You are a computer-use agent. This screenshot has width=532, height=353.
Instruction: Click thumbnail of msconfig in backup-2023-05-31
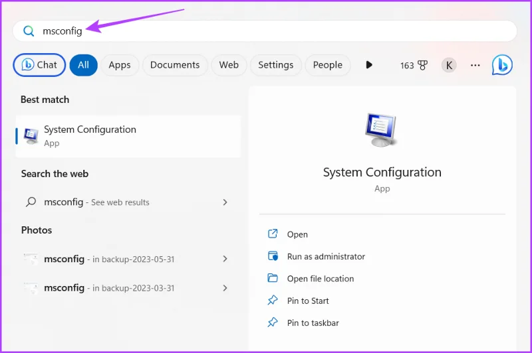click(x=31, y=259)
